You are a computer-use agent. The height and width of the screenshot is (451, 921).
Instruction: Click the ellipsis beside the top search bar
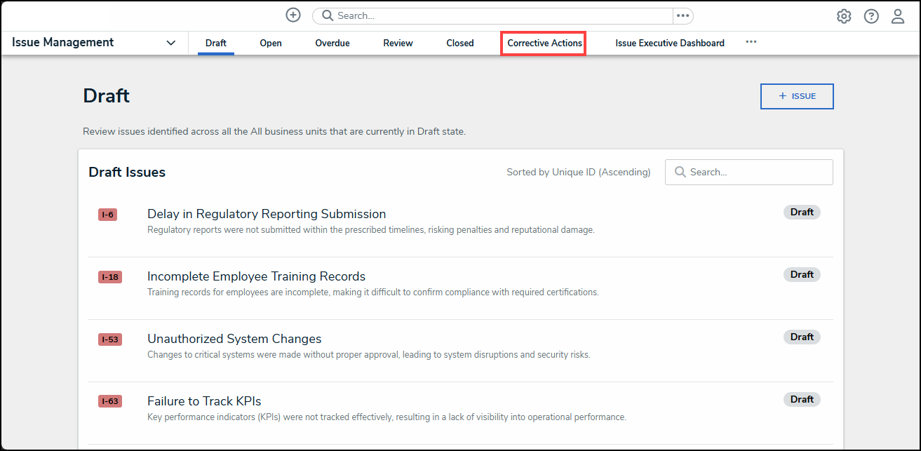[683, 16]
